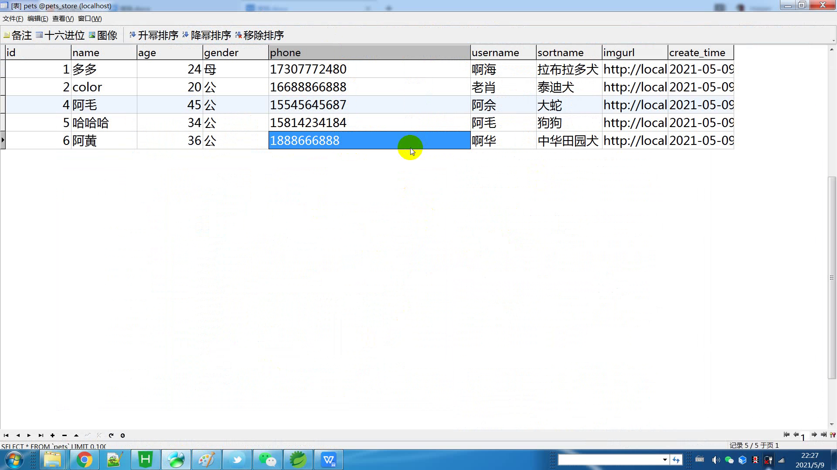The height and width of the screenshot is (470, 837).
Task: Jump to last record navigator icon
Action: pyautogui.click(x=41, y=436)
